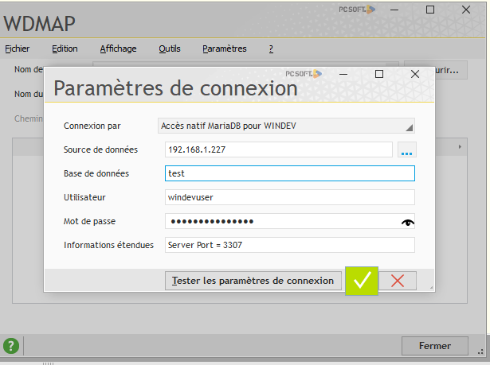Open the Fichier menu
490x365 pixels.
coord(18,49)
